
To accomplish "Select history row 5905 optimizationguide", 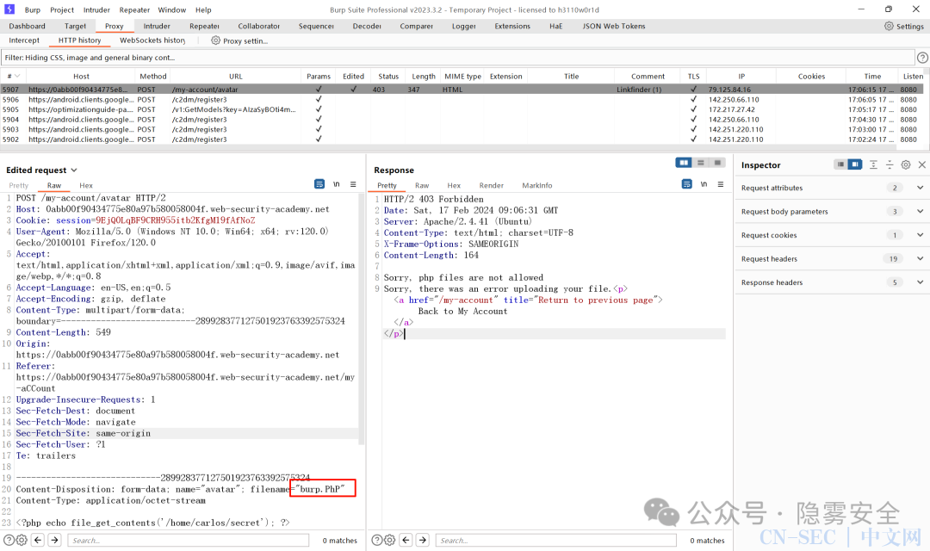I will point(463,109).
